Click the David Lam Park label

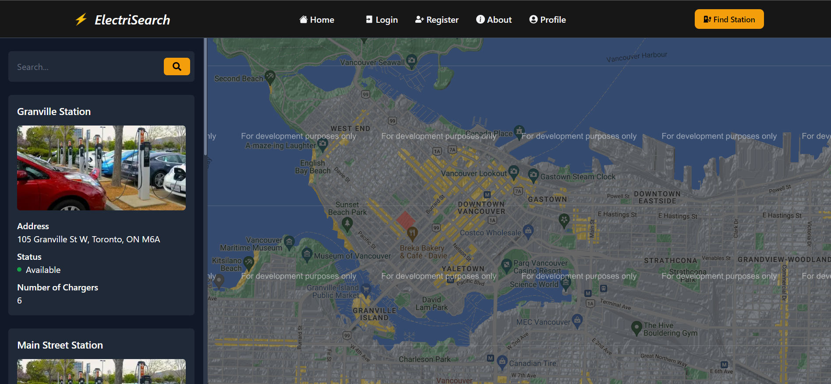pyautogui.click(x=431, y=304)
